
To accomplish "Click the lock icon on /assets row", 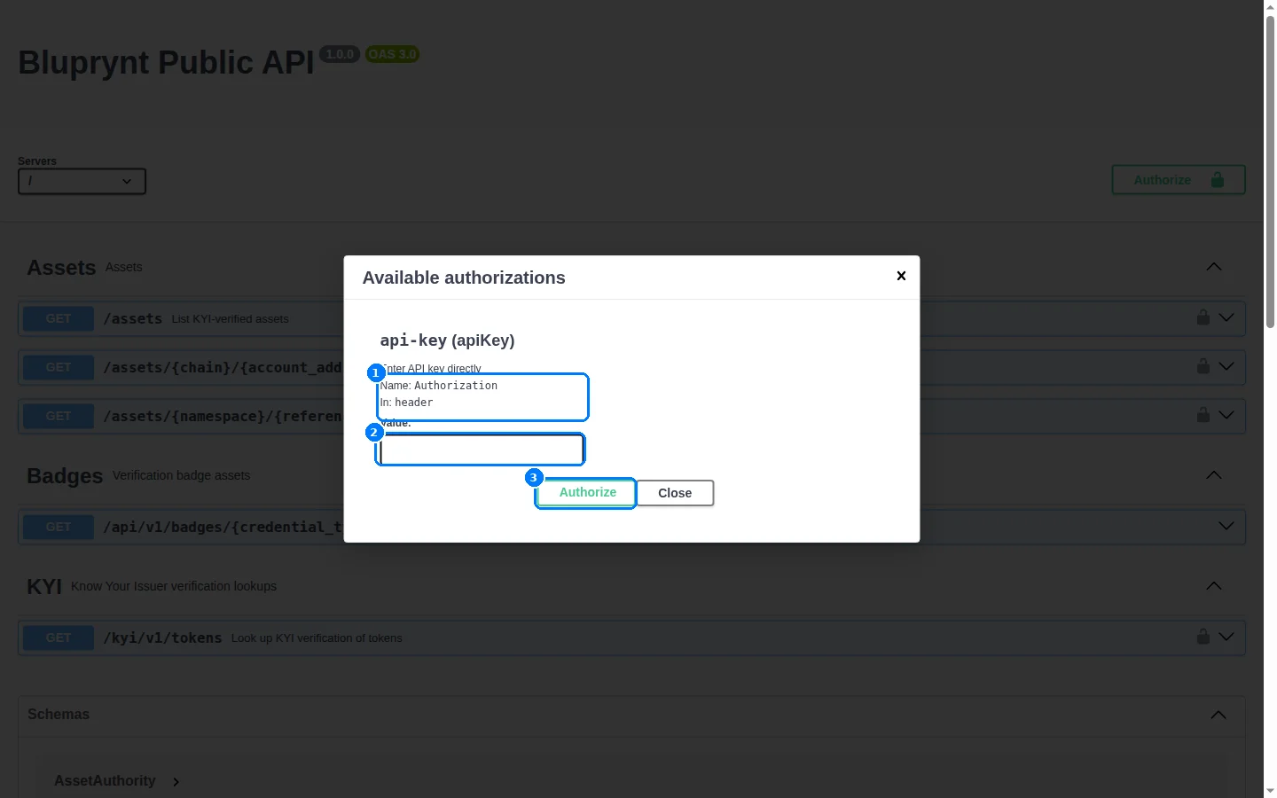I will [x=1203, y=317].
